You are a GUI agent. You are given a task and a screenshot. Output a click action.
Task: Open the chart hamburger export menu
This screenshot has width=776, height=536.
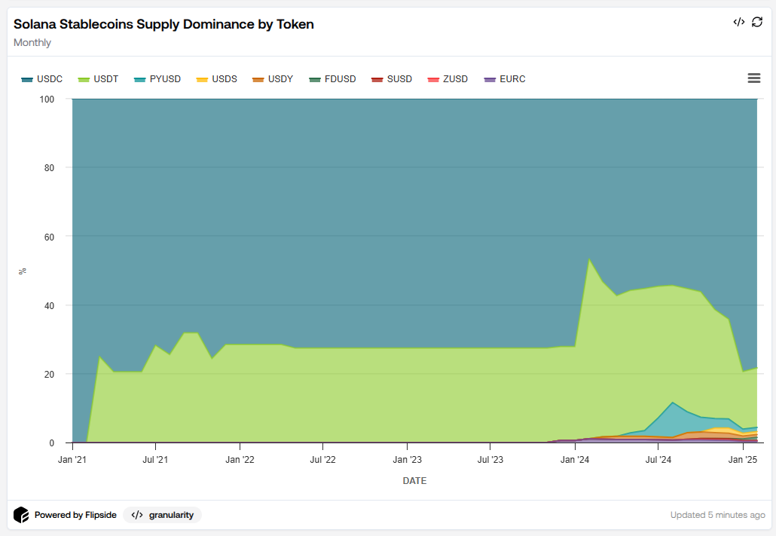pos(754,78)
